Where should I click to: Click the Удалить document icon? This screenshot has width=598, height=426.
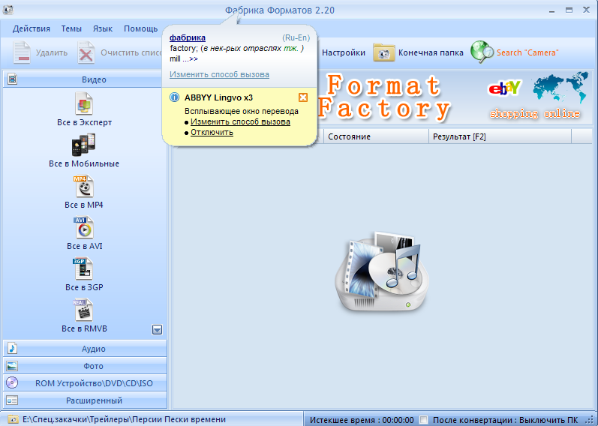click(22, 52)
